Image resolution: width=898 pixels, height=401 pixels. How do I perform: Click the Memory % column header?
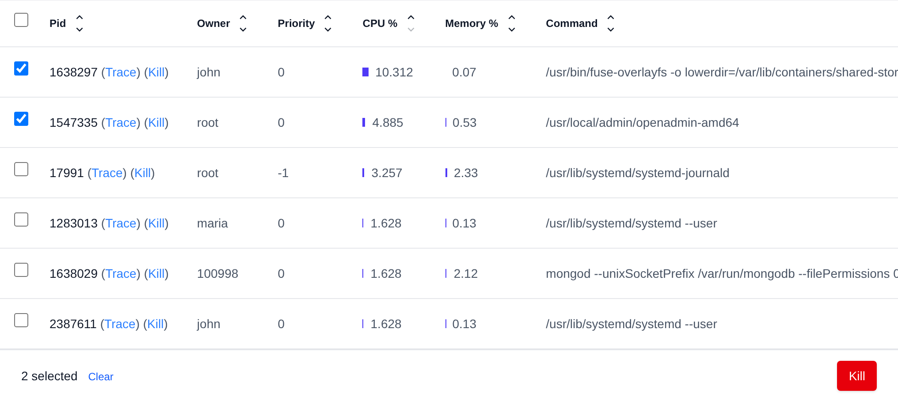(x=472, y=23)
